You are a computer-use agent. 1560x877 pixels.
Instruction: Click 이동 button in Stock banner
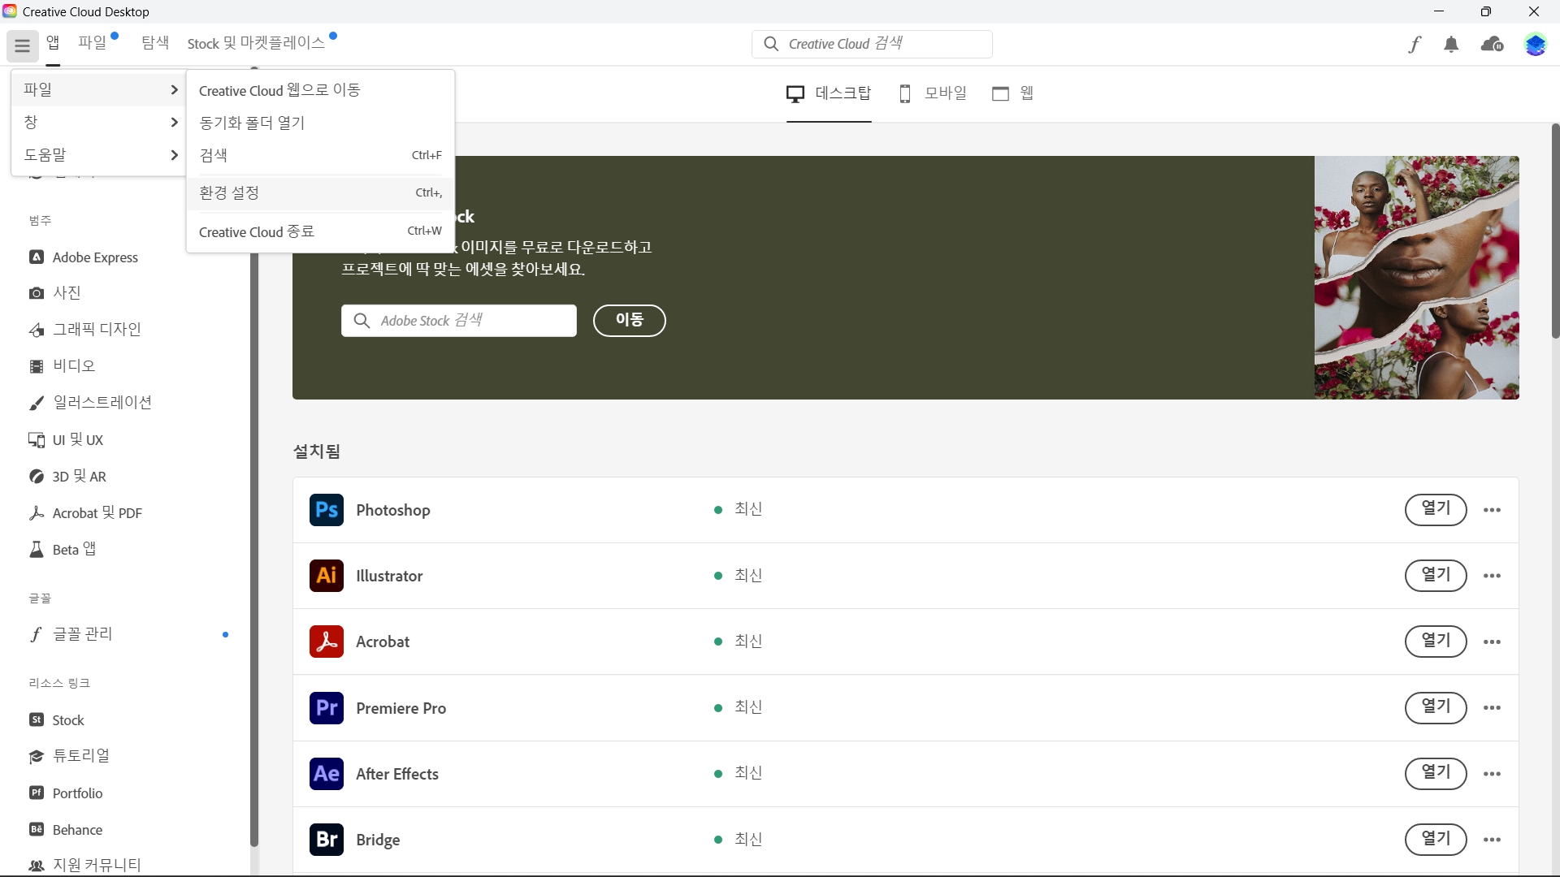pyautogui.click(x=630, y=320)
